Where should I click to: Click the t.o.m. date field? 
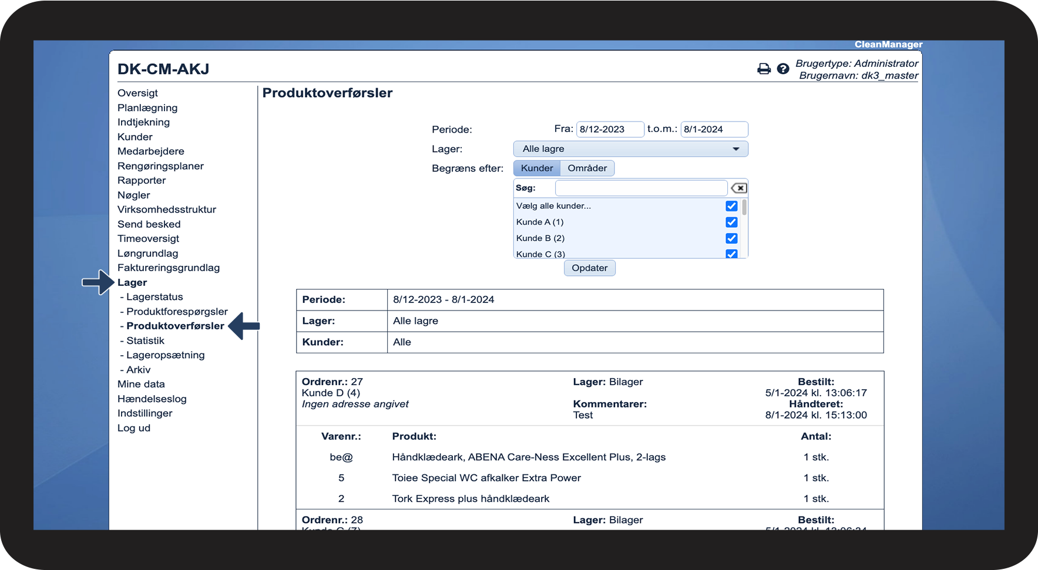point(714,129)
